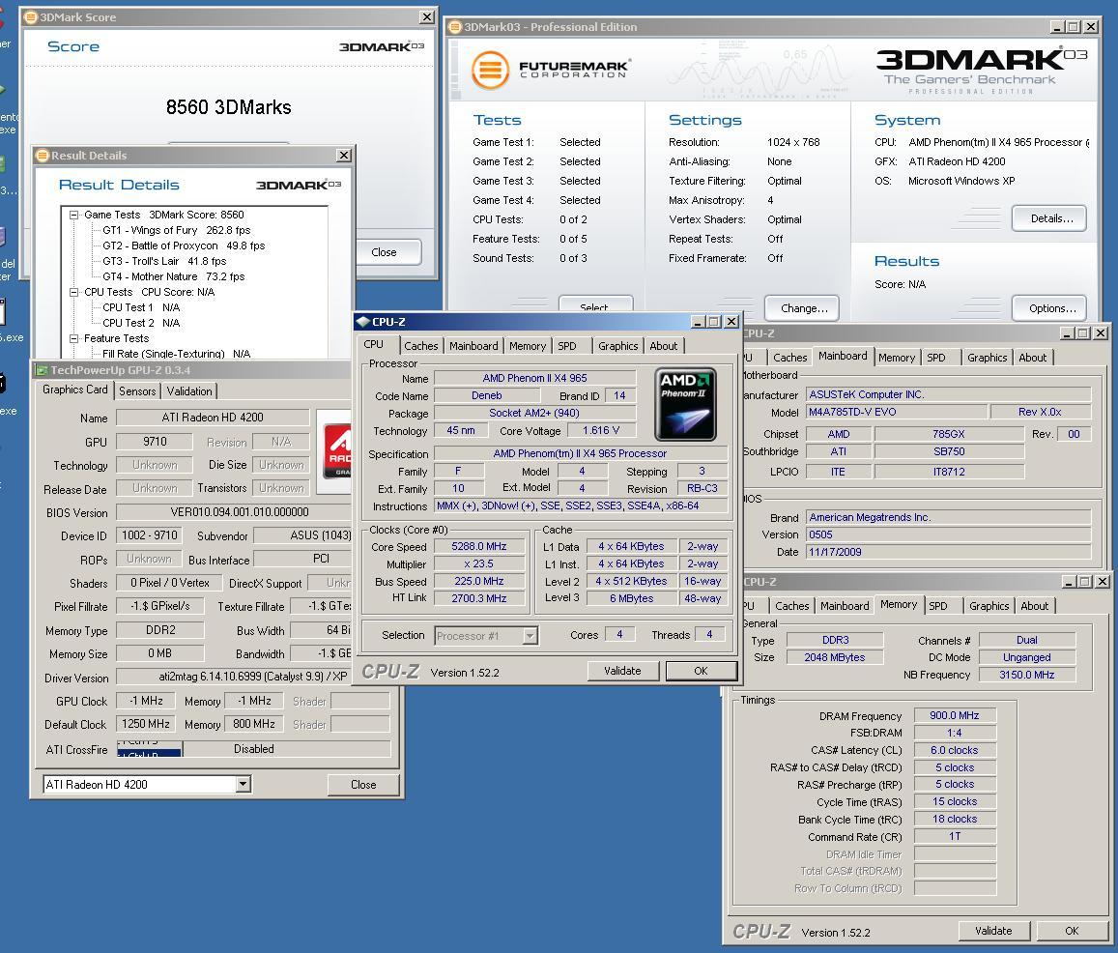Select the SPD tab in front CPU-Z
The height and width of the screenshot is (953, 1118).
567,346
